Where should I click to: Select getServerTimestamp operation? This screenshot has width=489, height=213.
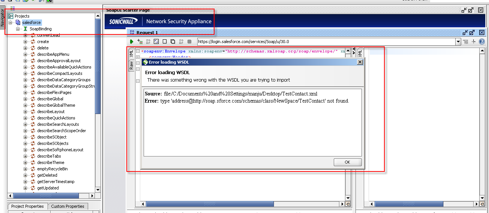click(x=56, y=182)
